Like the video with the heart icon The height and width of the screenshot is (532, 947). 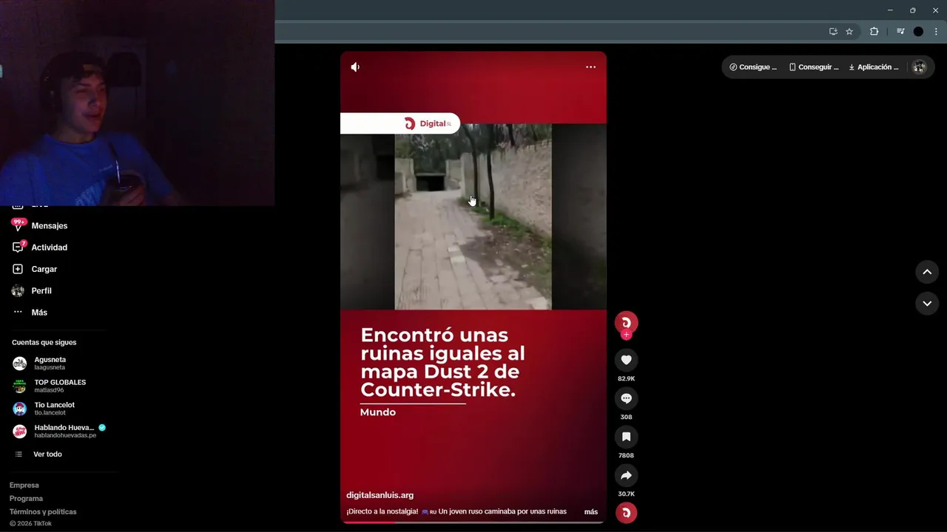626,360
